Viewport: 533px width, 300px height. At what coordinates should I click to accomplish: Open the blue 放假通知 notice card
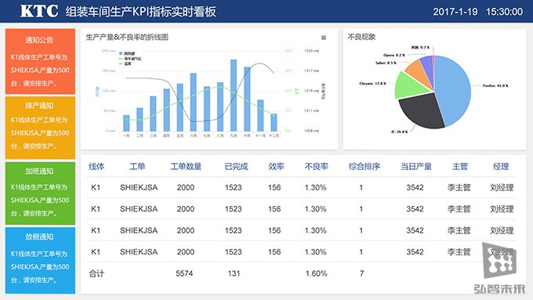[40, 260]
